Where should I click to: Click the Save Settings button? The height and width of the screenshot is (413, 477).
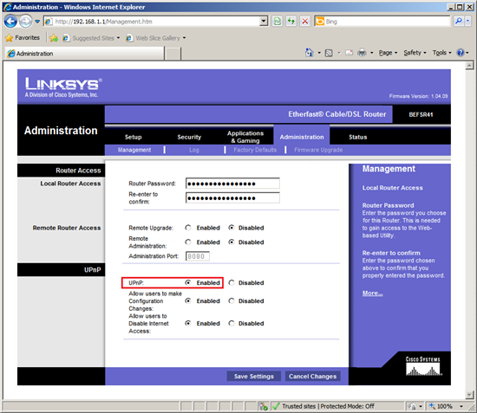tap(254, 377)
